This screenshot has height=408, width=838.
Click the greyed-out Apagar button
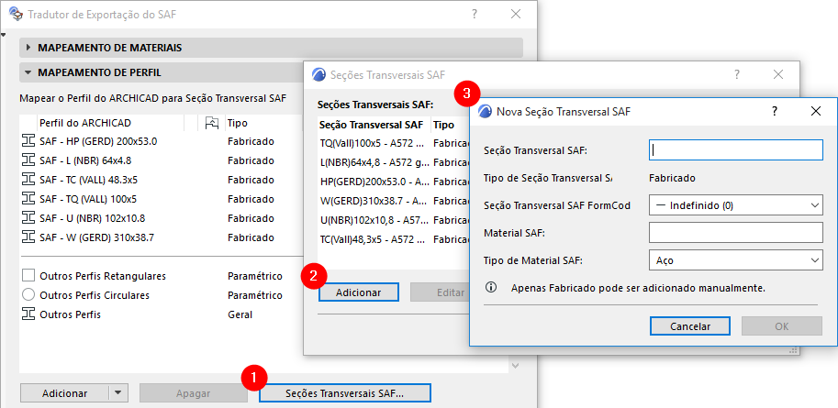(x=194, y=393)
